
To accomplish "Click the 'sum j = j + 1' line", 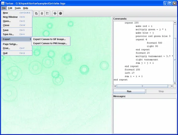I will click(145, 63).
